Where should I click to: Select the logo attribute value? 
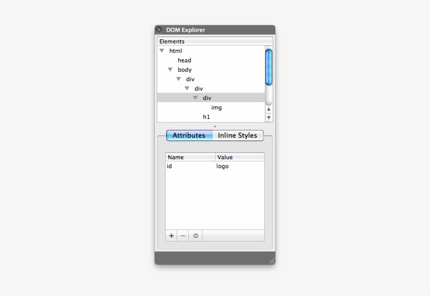pyautogui.click(x=240, y=166)
